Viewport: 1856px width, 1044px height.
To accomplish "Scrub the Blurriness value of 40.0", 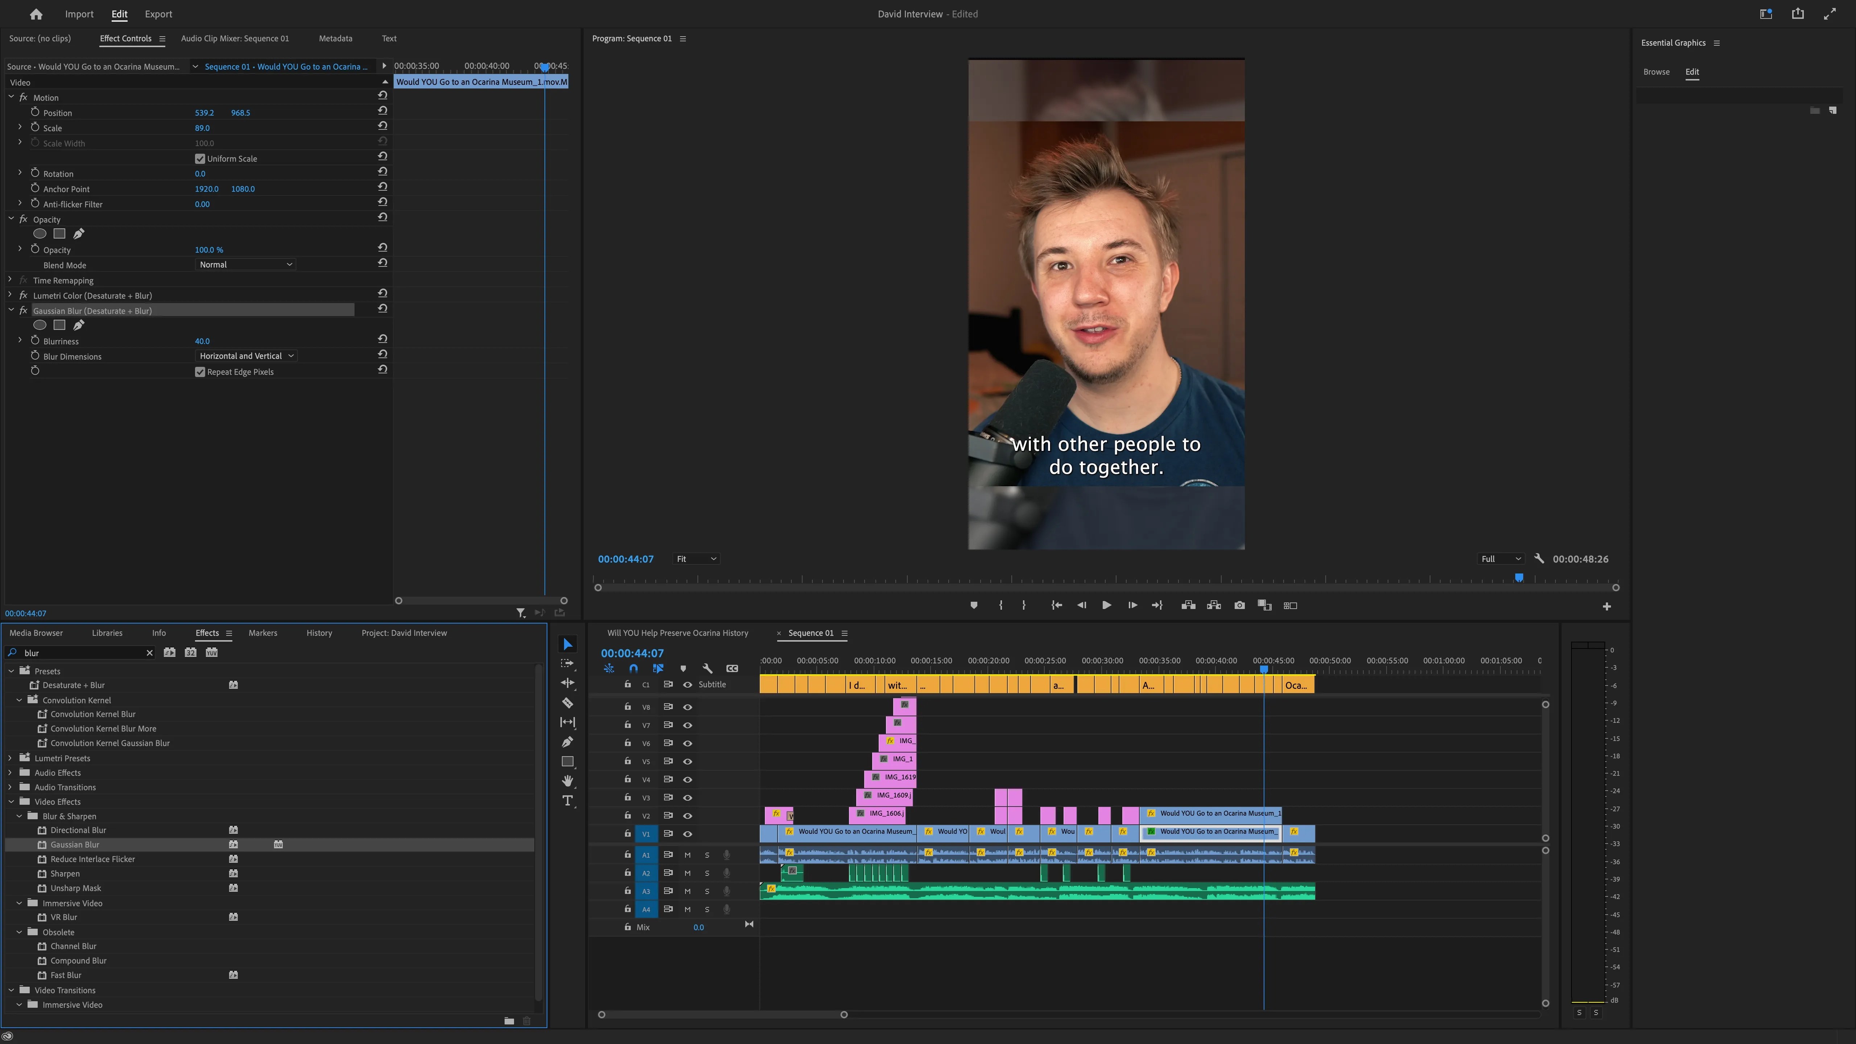I will 203,341.
